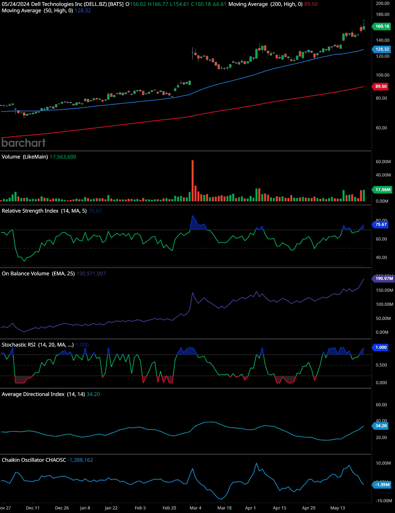Click the On Balance Volume panel title
The height and width of the screenshot is (513, 395).
point(38,274)
